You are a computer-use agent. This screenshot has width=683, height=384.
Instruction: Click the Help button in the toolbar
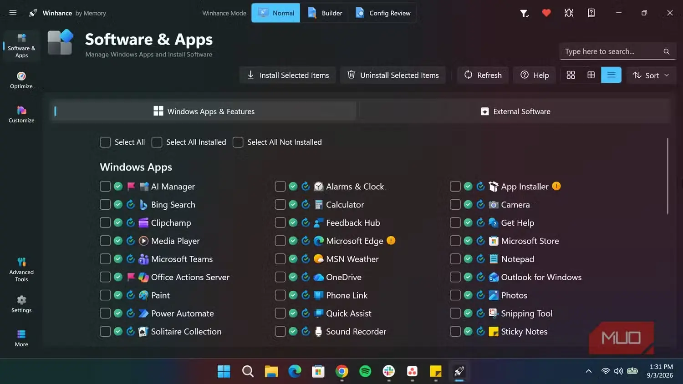(x=535, y=75)
